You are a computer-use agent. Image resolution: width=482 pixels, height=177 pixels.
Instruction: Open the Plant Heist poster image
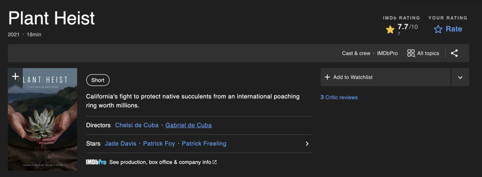[x=42, y=119]
